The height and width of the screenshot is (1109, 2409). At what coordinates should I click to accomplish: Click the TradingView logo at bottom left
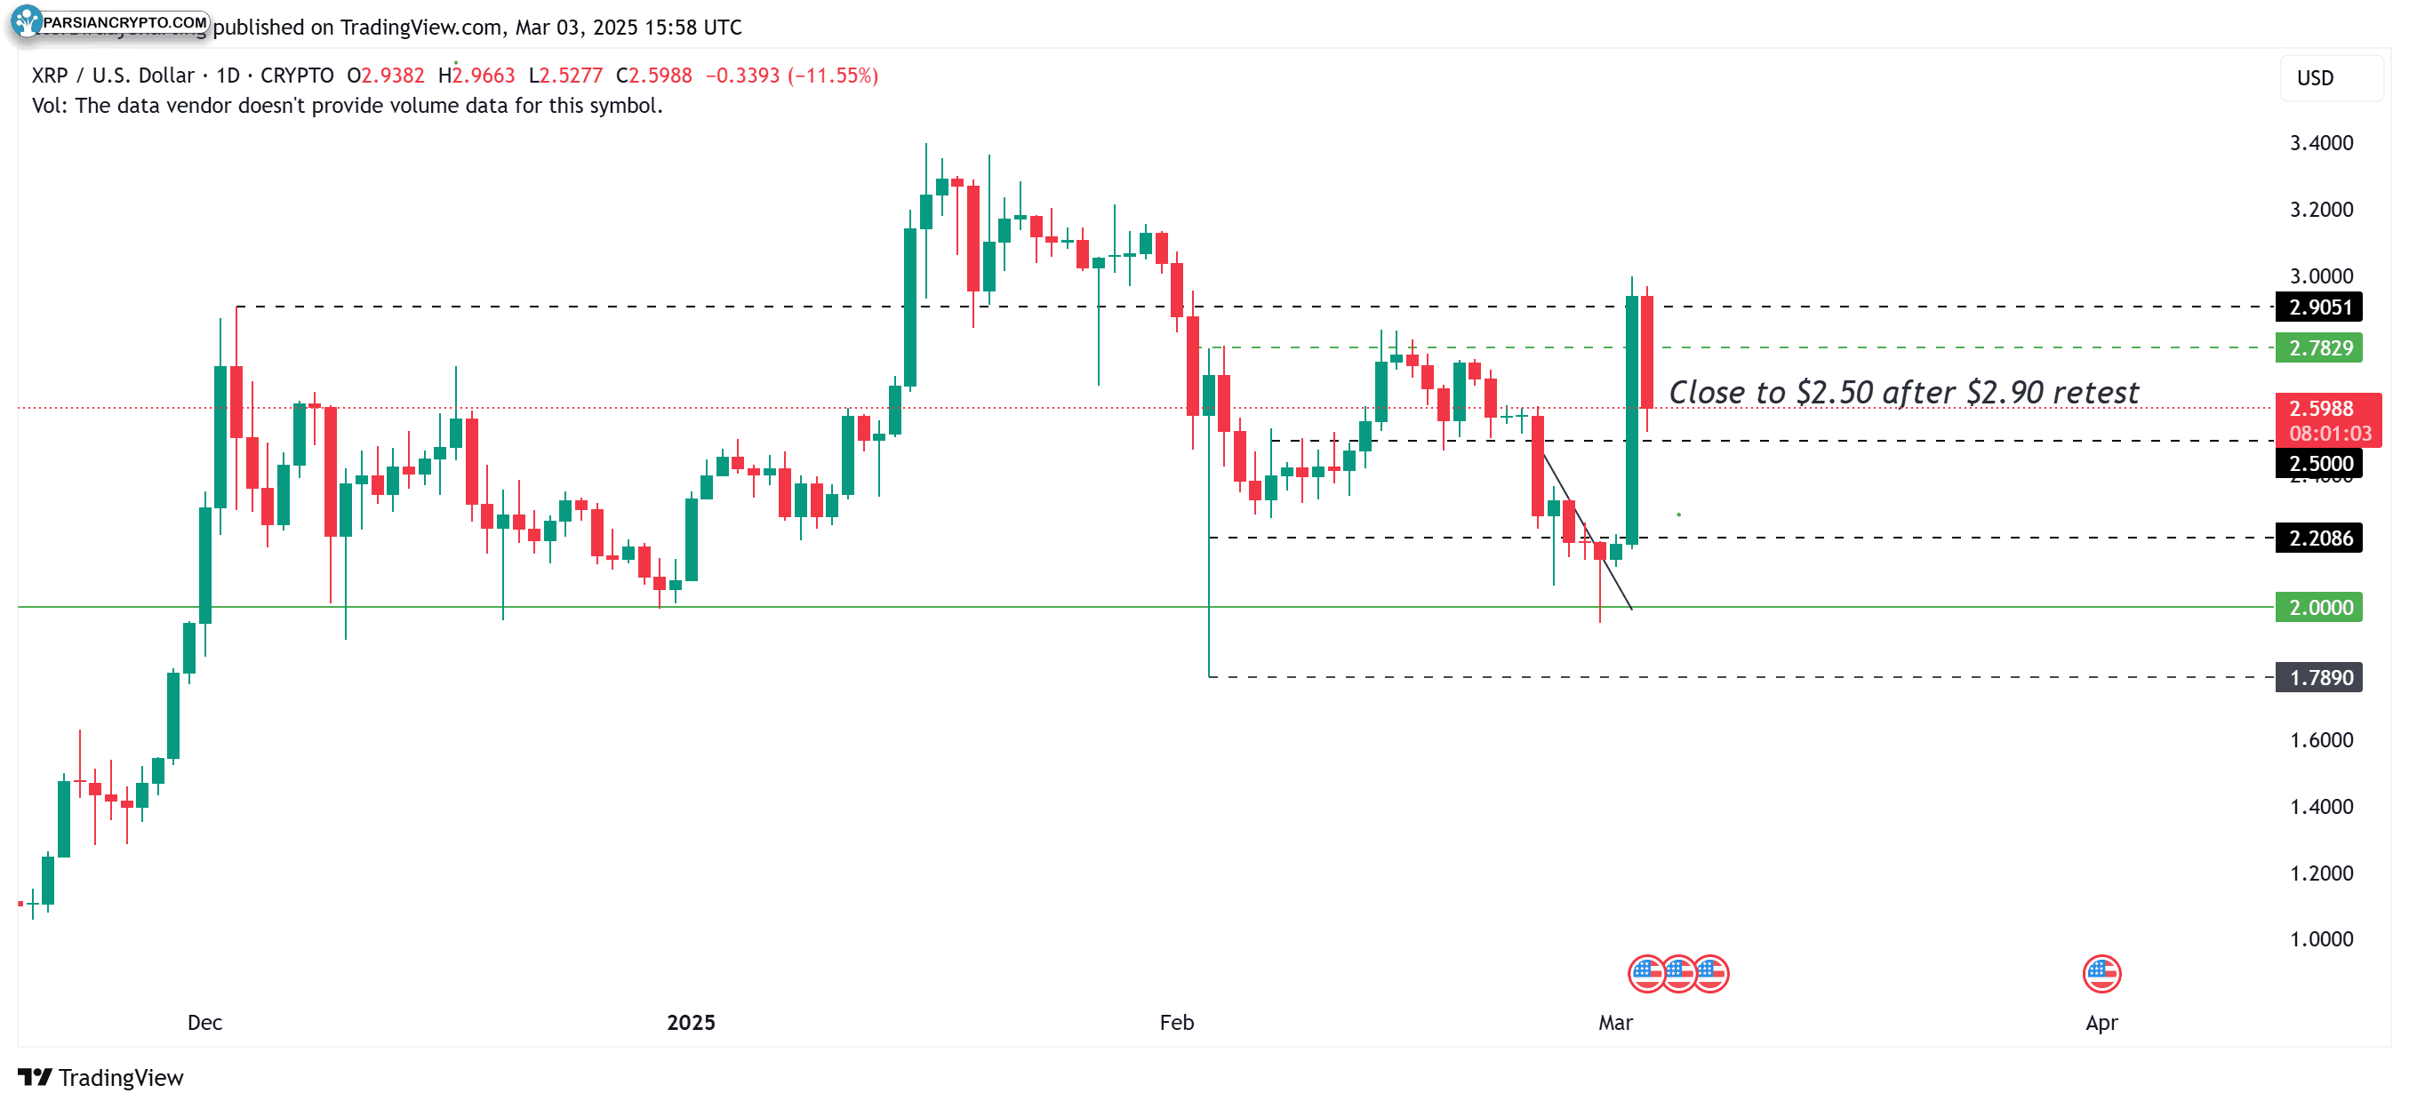[101, 1077]
